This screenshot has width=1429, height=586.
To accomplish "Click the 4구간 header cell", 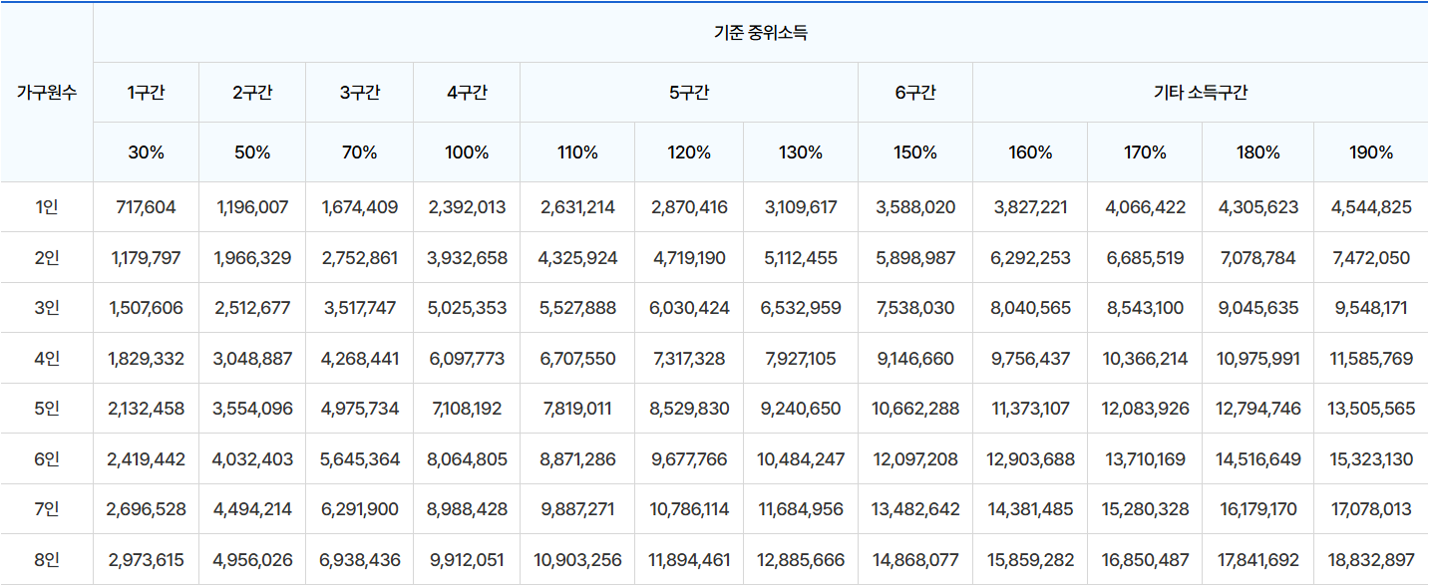I will click(x=467, y=93).
